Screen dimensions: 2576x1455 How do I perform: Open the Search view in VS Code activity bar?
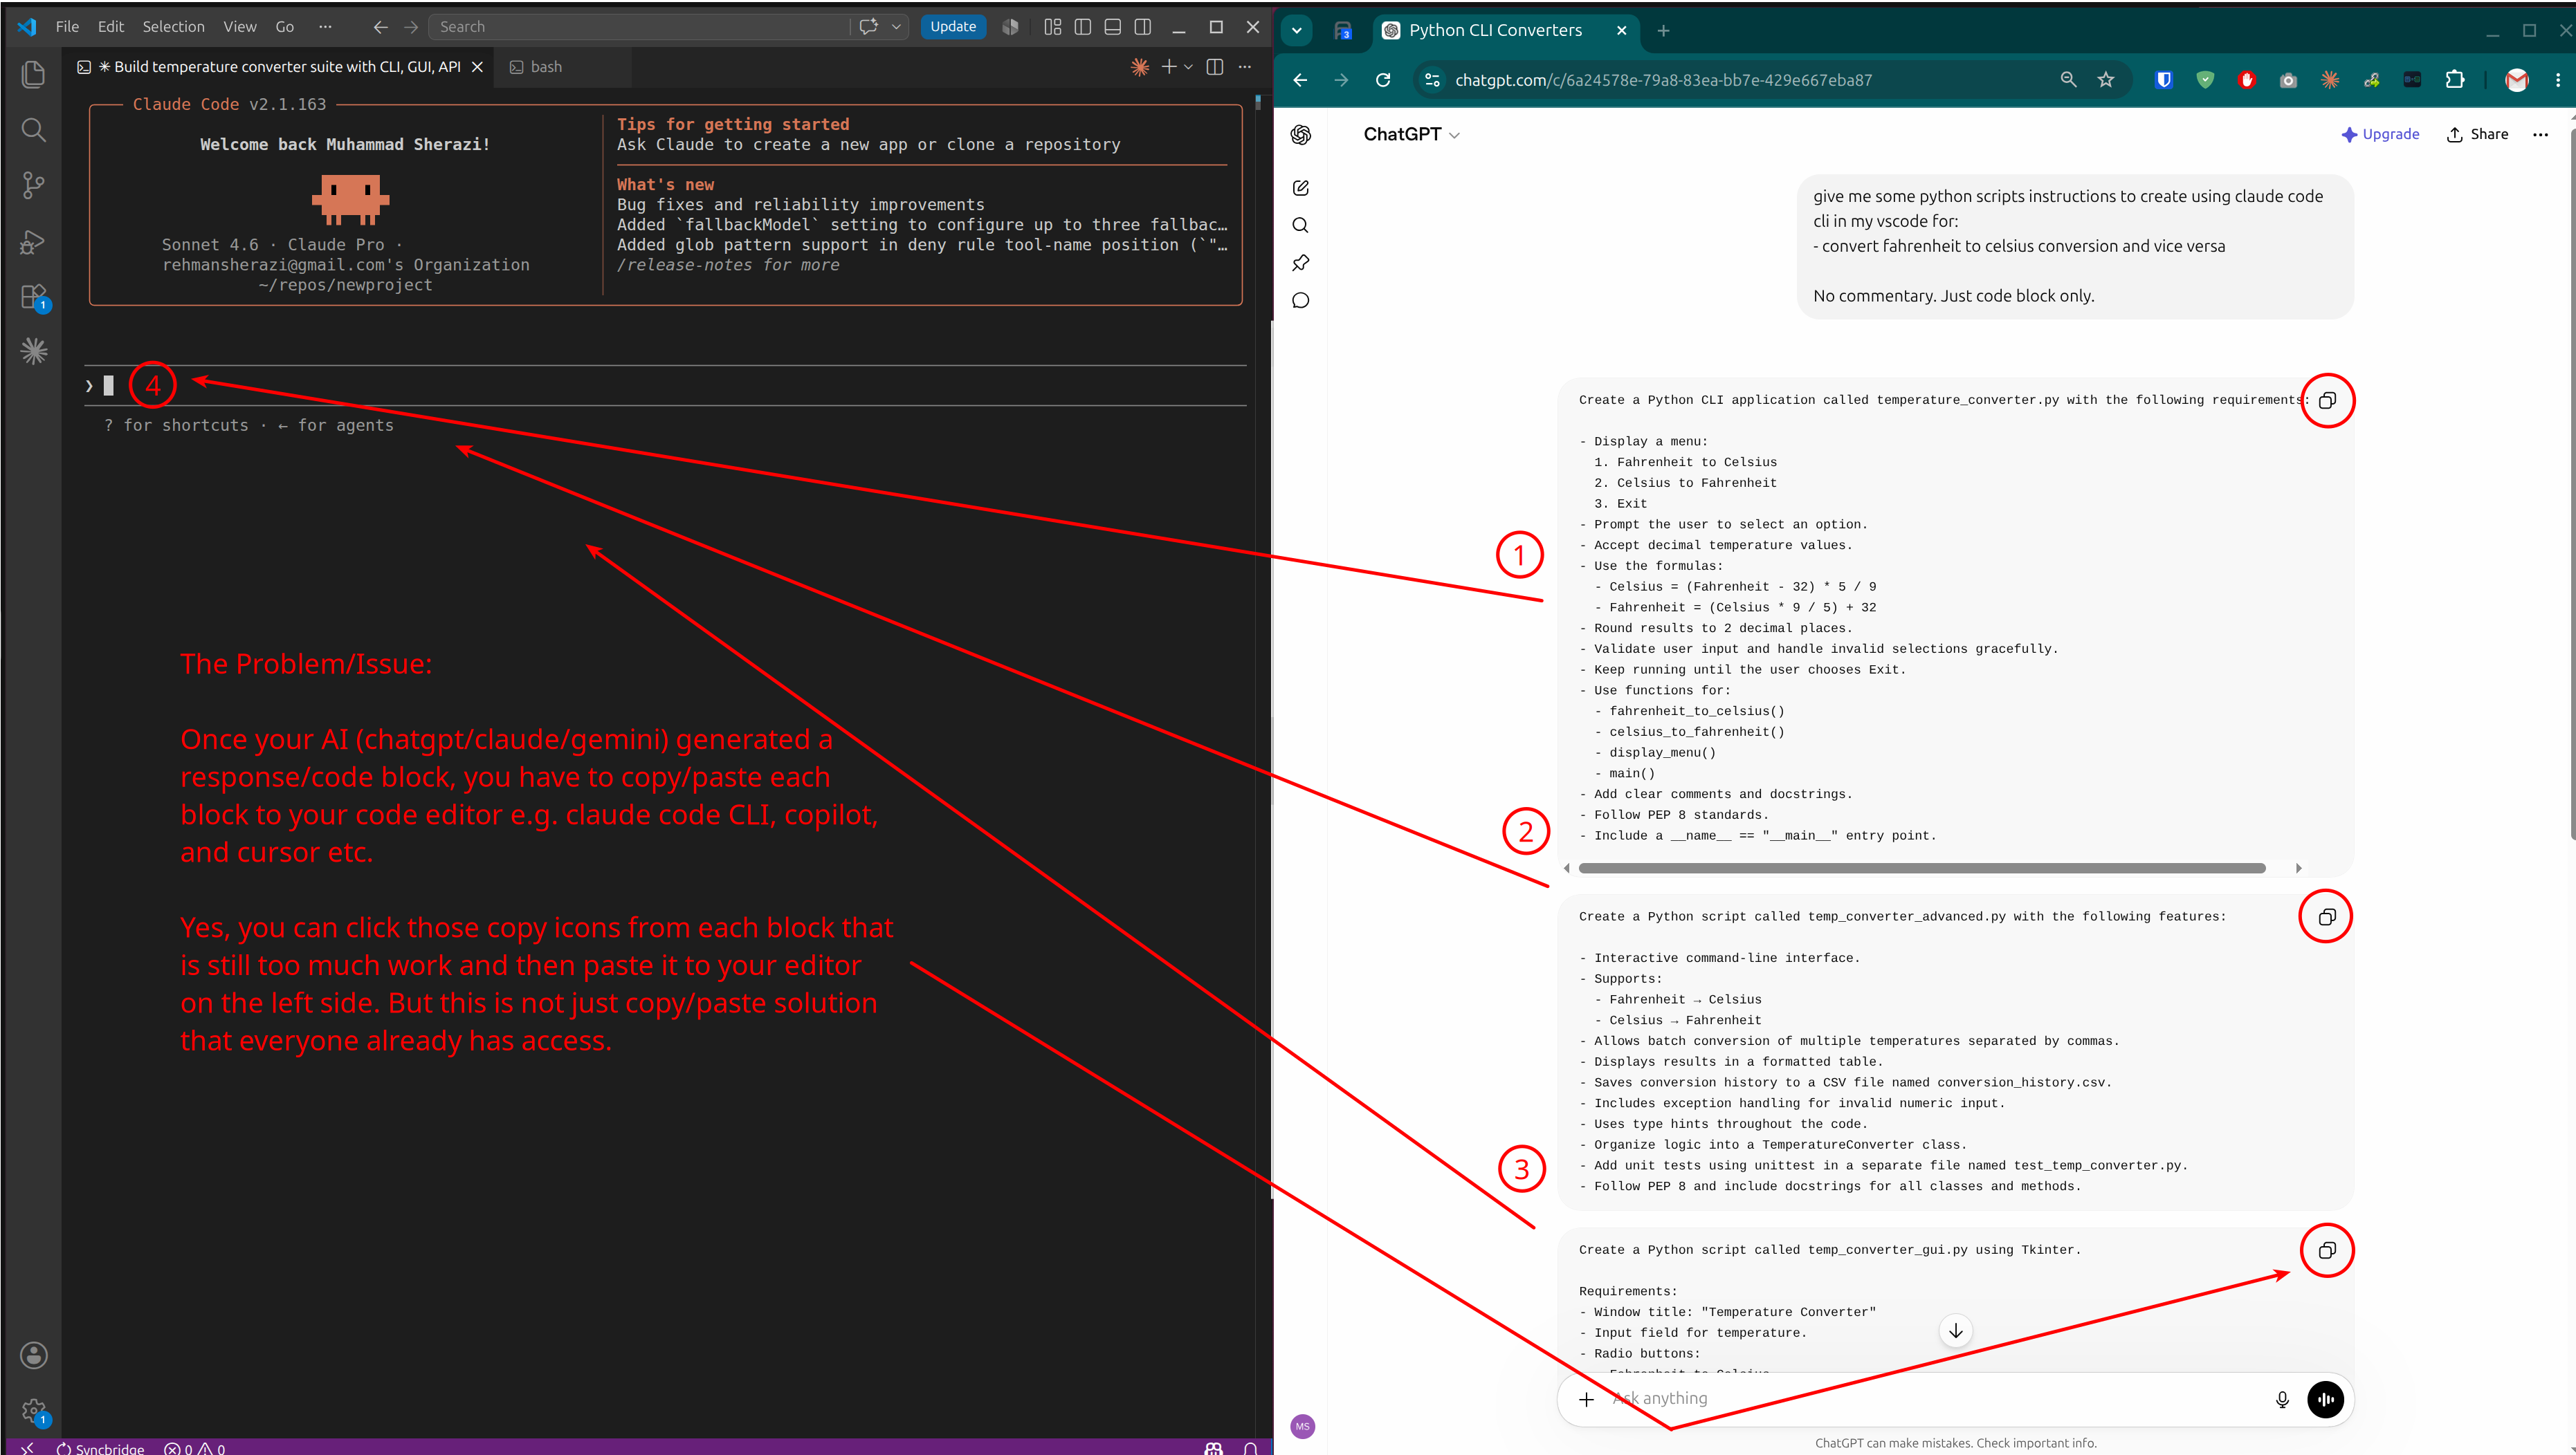tap(33, 130)
